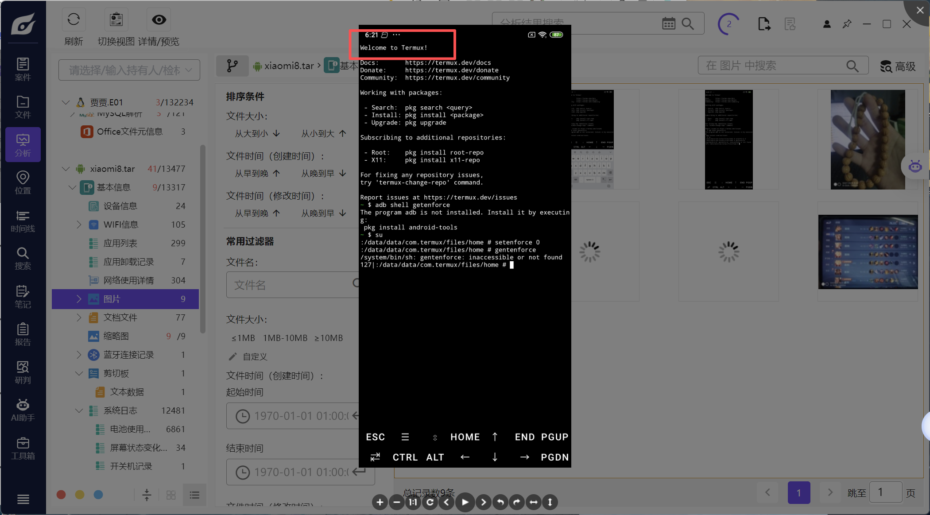Sort file size 从大到小
The width and height of the screenshot is (930, 515).
pyautogui.click(x=257, y=133)
